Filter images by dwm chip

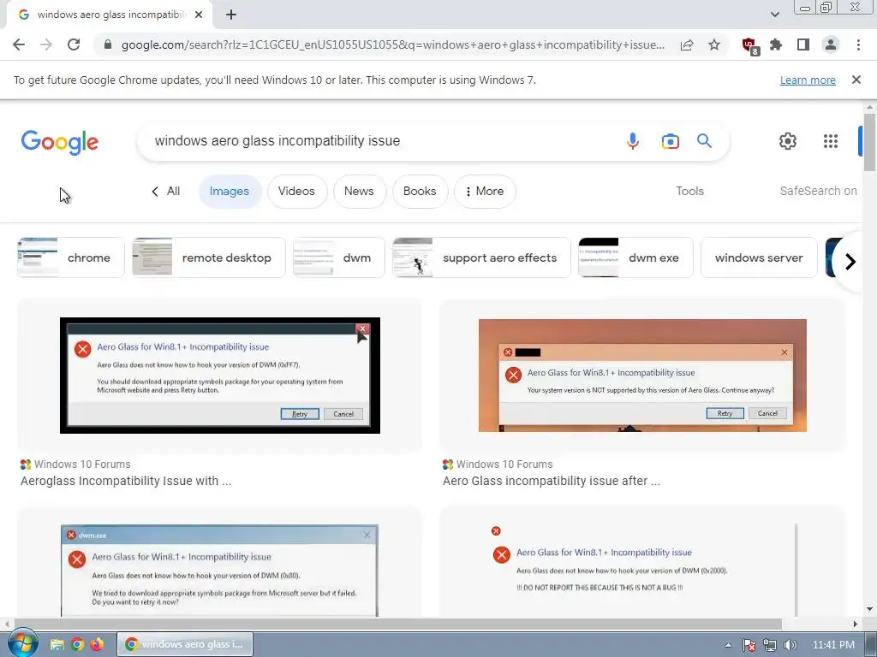point(339,257)
